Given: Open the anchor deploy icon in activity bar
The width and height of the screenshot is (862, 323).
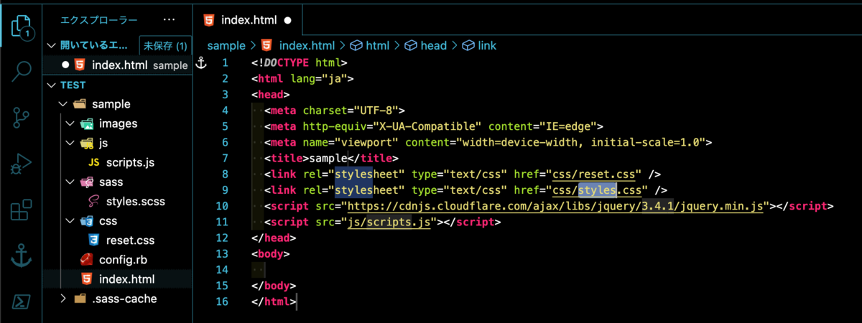Looking at the screenshot, I should pyautogui.click(x=22, y=256).
